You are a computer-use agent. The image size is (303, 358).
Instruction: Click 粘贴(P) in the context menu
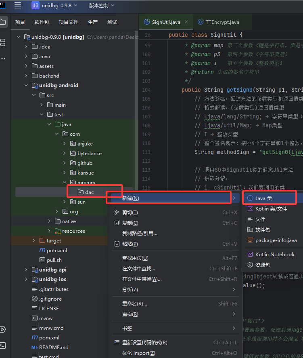coord(175,244)
